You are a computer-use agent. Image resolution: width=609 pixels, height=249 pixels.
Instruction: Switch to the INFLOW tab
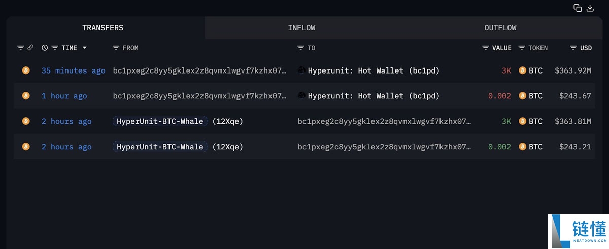pyautogui.click(x=301, y=28)
